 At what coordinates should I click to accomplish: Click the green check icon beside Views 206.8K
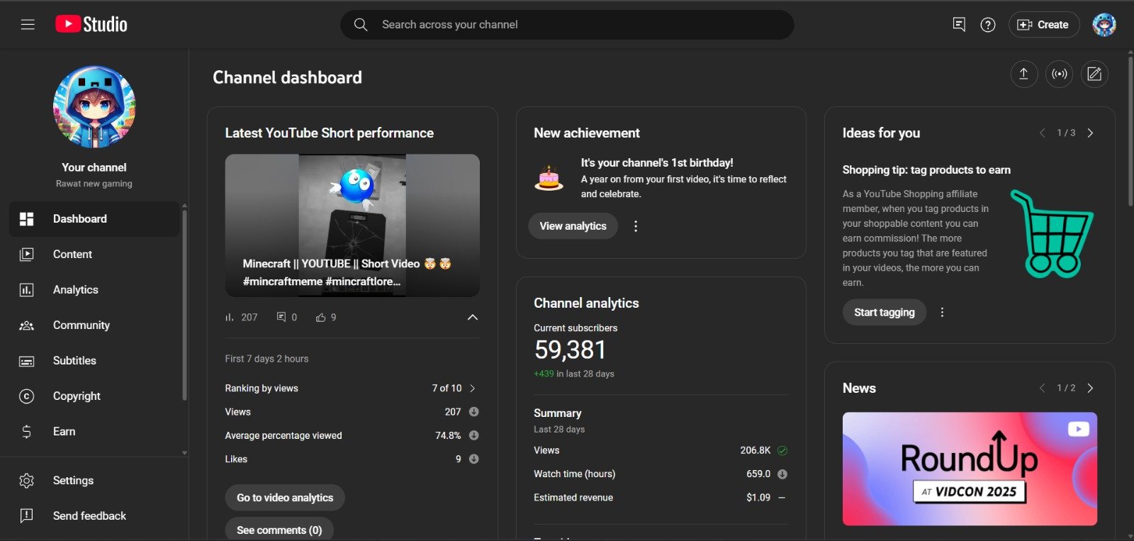click(x=782, y=450)
